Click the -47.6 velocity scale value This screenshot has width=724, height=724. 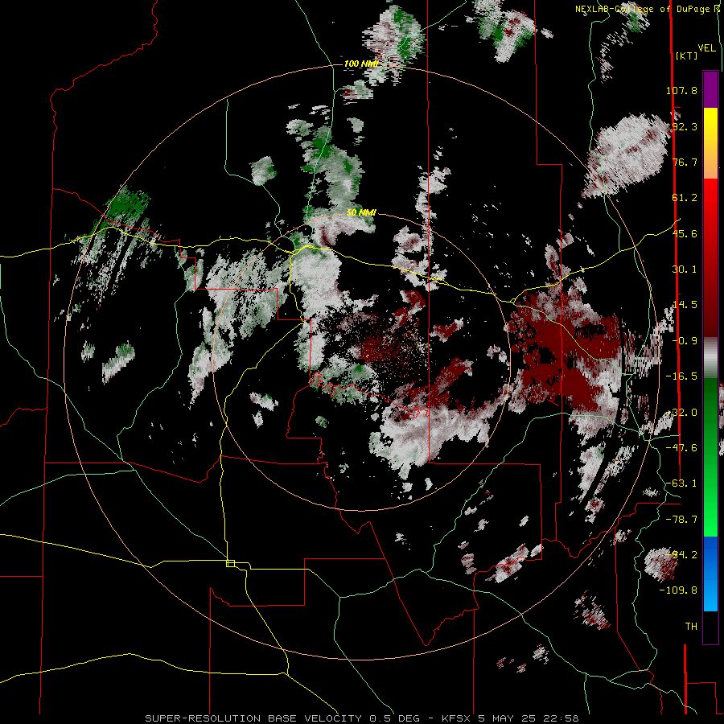[x=681, y=448]
